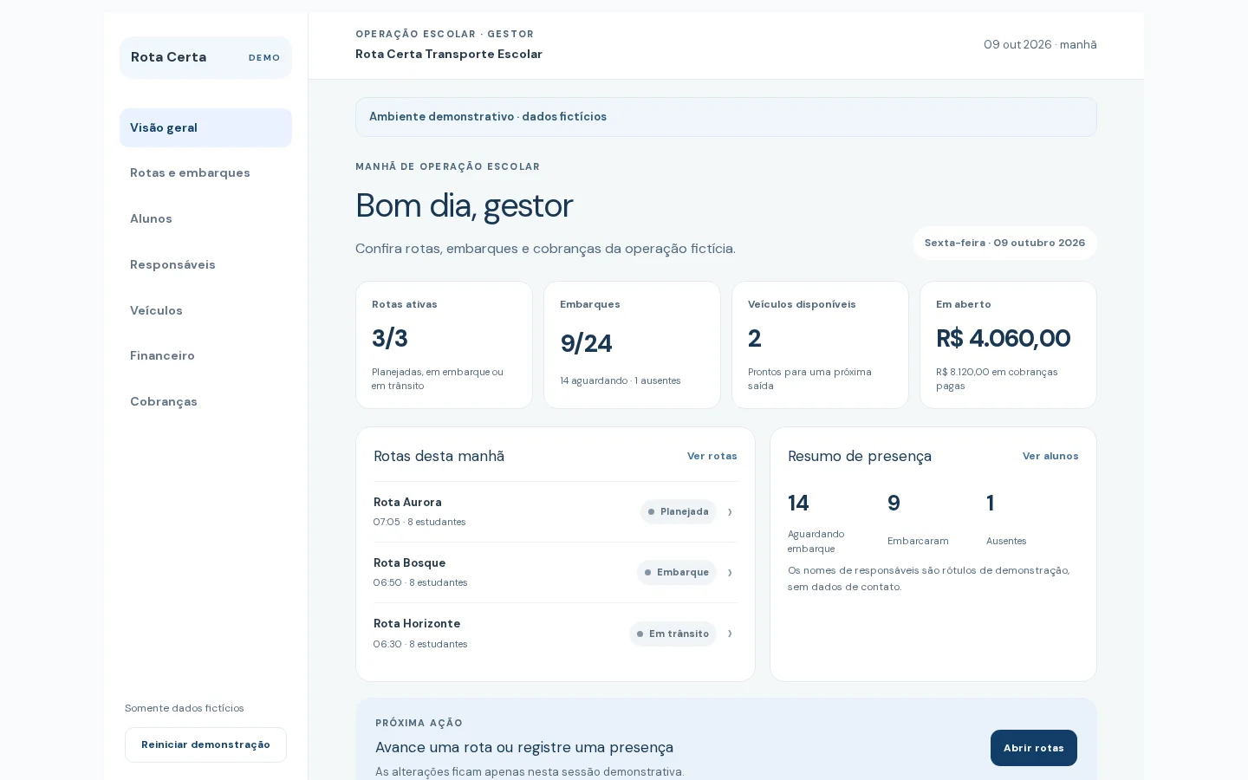
Task: Select the Em aberto amount card
Action: pos(1008,345)
